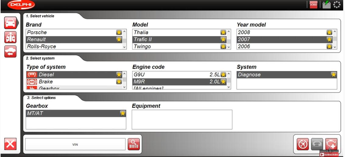
Task: Open the dotted circle settings icon
Action: click(x=337, y=5)
